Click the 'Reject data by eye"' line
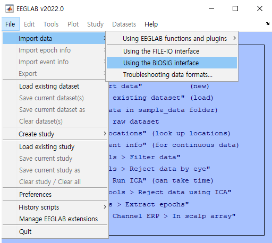This screenshot has width=272, height=243. [x=159, y=169]
